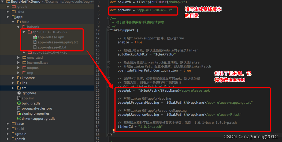Expand the tmp folder arrow
282x142 pixels.
18,73
